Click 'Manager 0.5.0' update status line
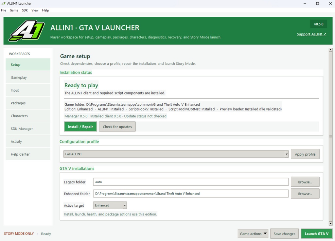335x241 pixels. [x=115, y=116]
